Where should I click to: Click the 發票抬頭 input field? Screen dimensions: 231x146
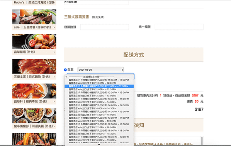click(105, 27)
